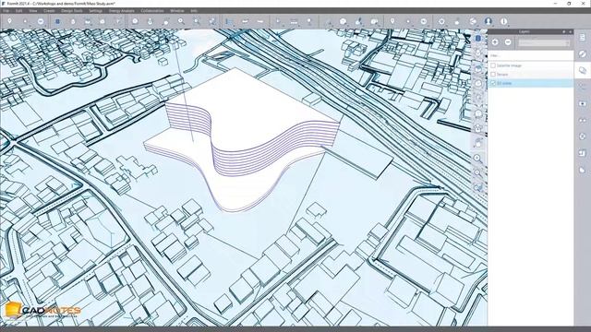Open the Collaboration menu
Viewport: 591px width, 332px height.
click(x=152, y=11)
